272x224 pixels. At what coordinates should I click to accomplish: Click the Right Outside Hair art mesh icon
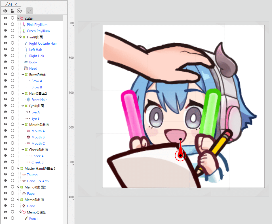(26, 43)
